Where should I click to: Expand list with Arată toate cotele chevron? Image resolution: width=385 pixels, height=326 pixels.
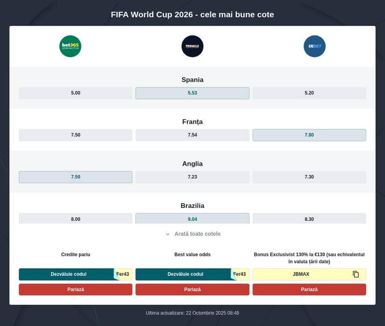[x=168, y=234]
